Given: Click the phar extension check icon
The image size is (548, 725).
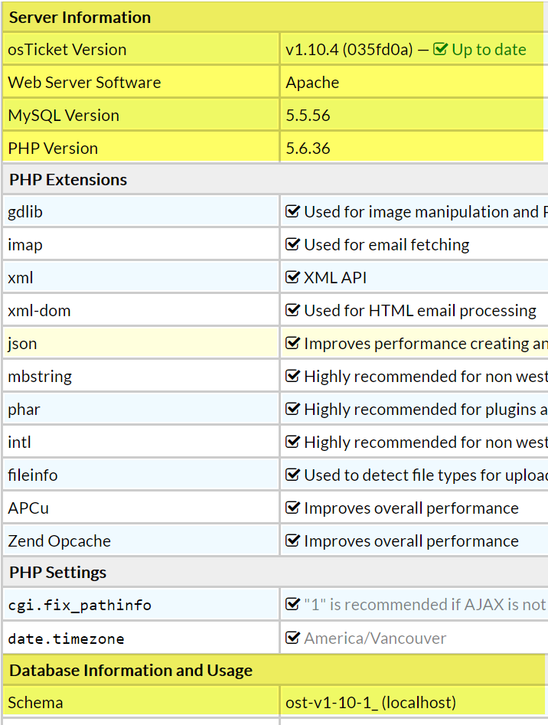Looking at the screenshot, I should pyautogui.click(x=292, y=409).
